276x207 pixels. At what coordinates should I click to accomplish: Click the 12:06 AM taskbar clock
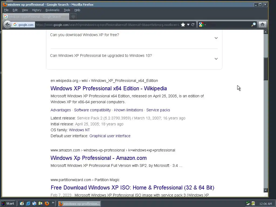coord(265,204)
